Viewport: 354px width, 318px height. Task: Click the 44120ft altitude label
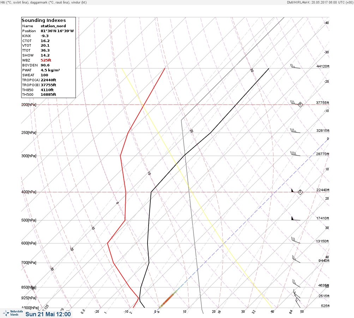coord(323,66)
